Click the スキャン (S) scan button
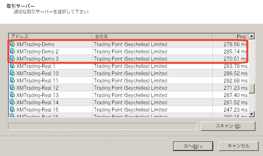Image resolution: width=263 pixels, height=156 pixels. click(x=228, y=126)
